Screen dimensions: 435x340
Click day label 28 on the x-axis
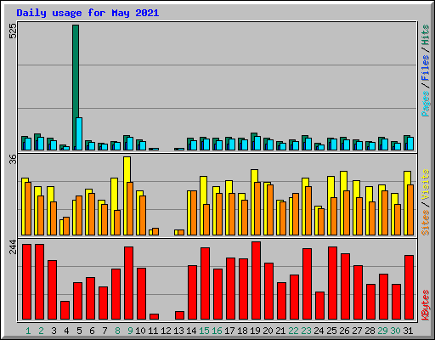point(370,331)
